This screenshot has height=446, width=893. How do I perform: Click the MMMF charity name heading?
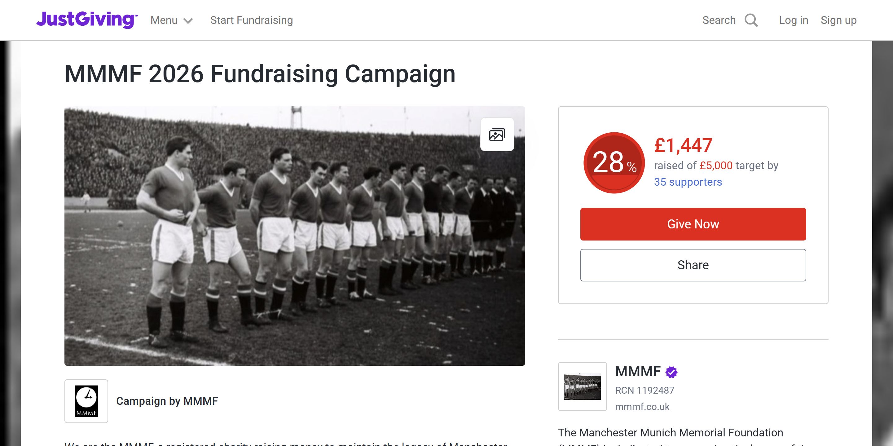pyautogui.click(x=637, y=371)
